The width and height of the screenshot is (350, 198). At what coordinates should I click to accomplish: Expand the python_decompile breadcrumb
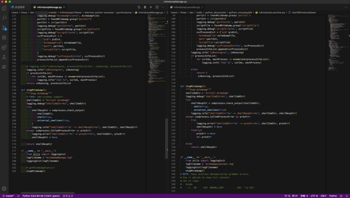tap(215, 13)
